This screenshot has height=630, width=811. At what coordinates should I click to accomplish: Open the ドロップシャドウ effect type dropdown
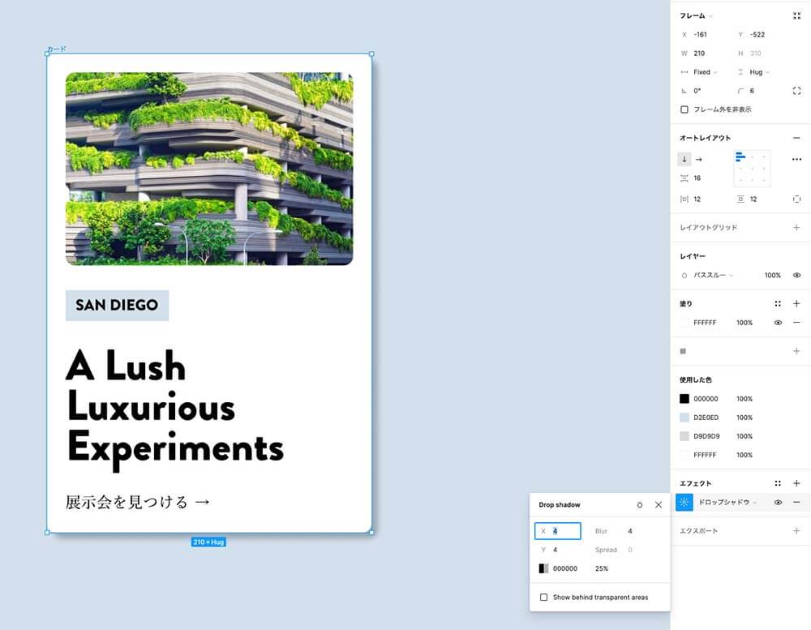tap(727, 502)
